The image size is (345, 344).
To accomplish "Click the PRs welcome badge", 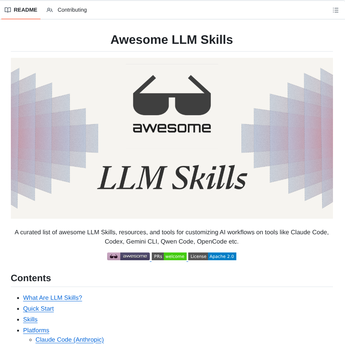I will (x=169, y=256).
